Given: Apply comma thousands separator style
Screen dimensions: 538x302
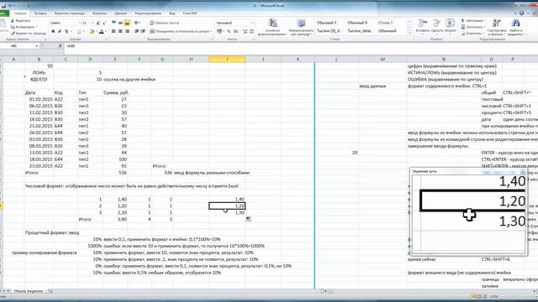Looking at the screenshot, I should [235, 31].
